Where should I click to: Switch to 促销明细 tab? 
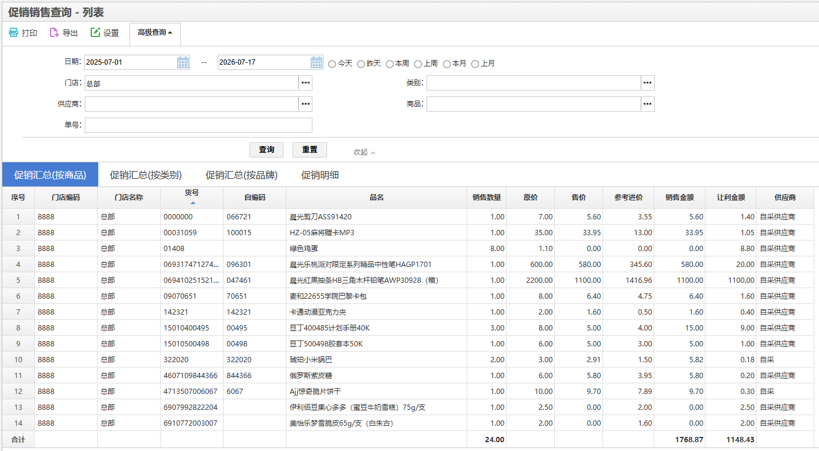[320, 175]
